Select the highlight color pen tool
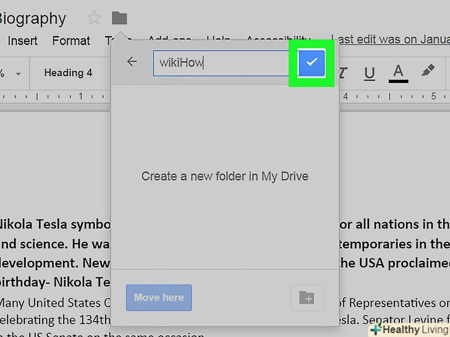The image size is (450, 337). (428, 70)
